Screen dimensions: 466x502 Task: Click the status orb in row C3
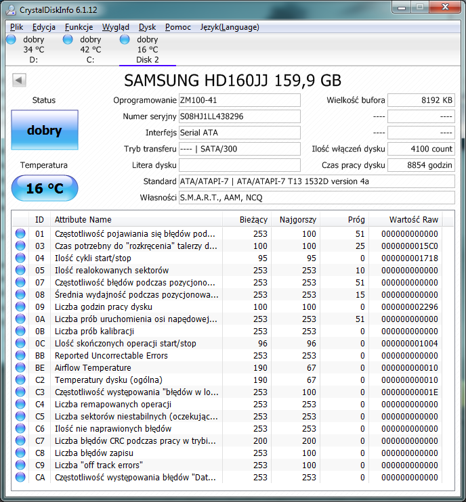coord(20,392)
